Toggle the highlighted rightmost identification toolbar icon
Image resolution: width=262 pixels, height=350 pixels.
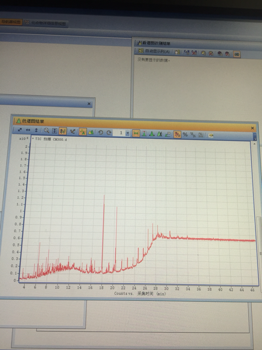pyautogui.click(x=237, y=54)
